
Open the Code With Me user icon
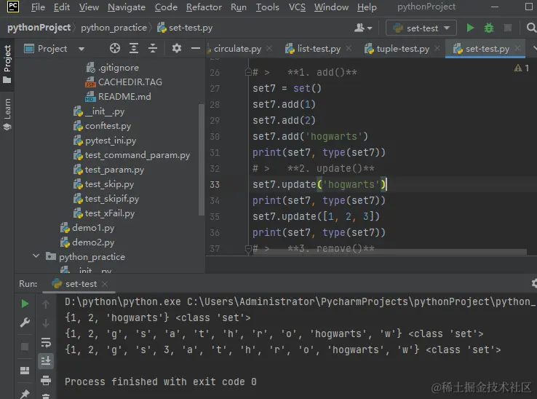pyautogui.click(x=362, y=28)
